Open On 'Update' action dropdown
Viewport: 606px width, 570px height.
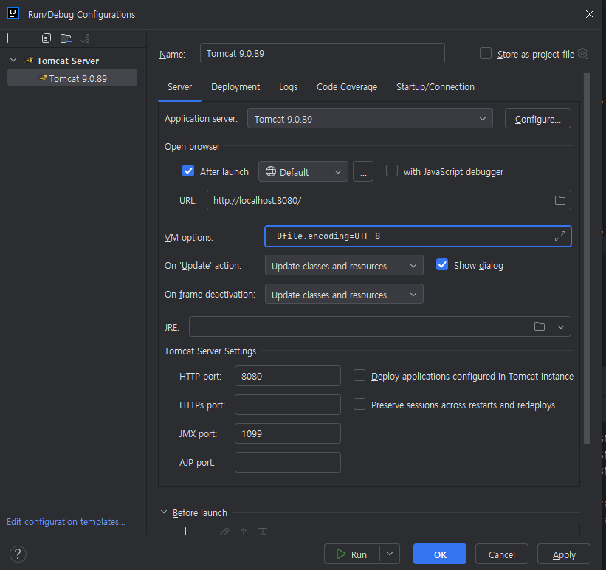tap(344, 265)
